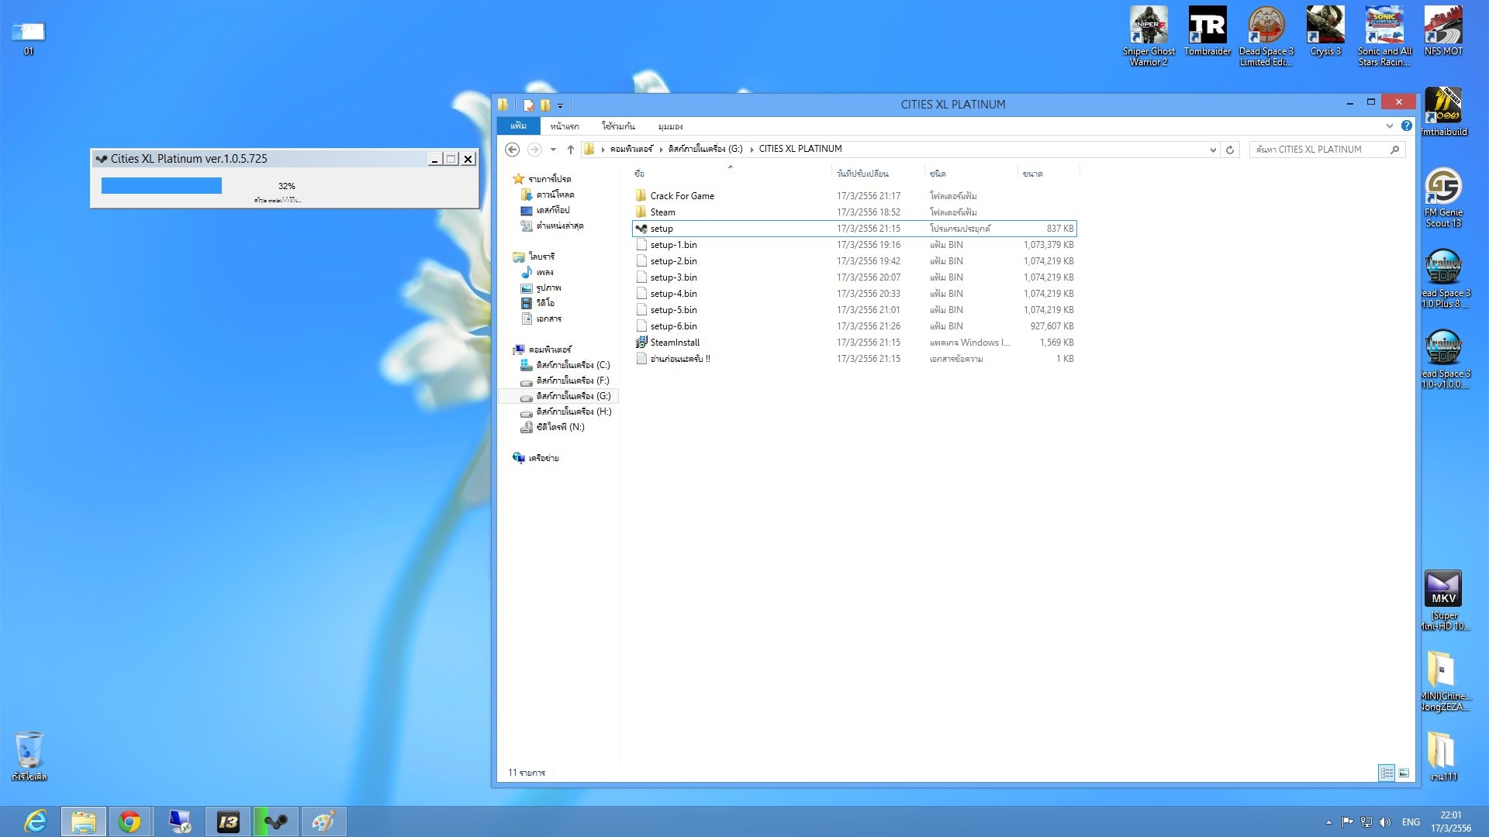Expand the ribbon with the chevron arrow
Screen dimensions: 1489x837
(x=1390, y=126)
